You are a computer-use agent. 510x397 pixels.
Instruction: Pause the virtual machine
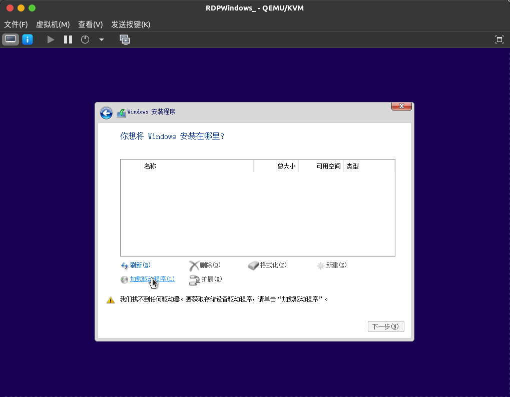point(68,39)
